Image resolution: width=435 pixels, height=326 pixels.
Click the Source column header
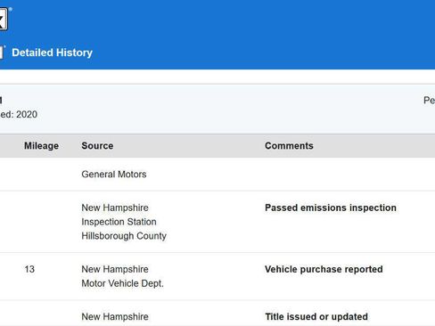coord(97,146)
